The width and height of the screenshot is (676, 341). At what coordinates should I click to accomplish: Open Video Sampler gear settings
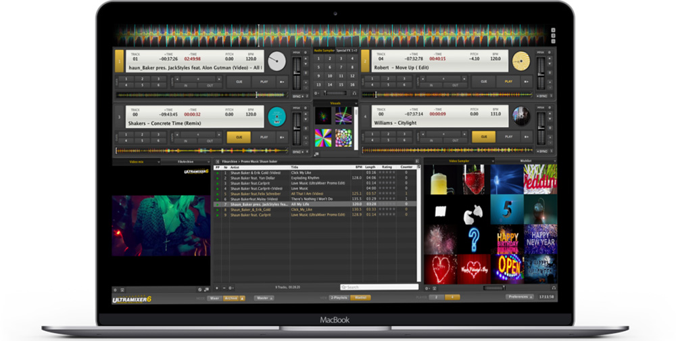(427, 288)
